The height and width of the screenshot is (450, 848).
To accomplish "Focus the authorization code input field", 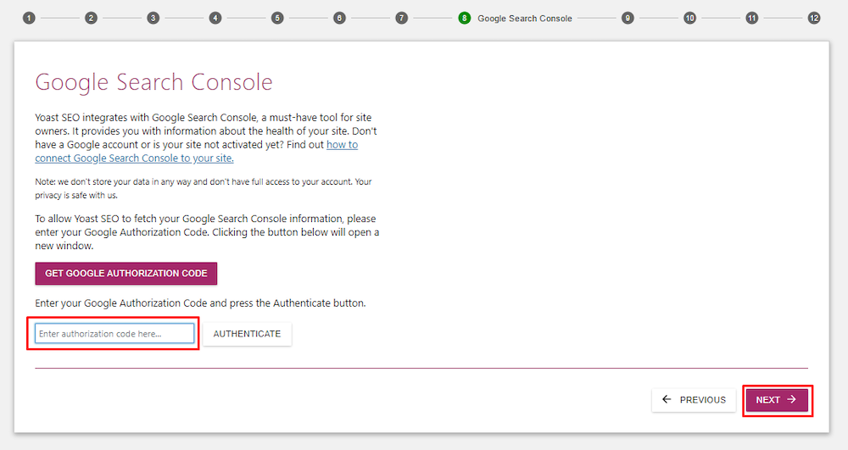I will (x=114, y=334).
